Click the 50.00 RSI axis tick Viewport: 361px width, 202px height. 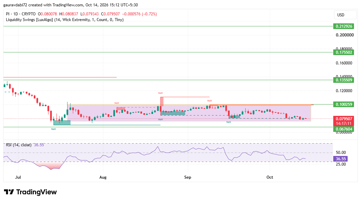(341, 153)
